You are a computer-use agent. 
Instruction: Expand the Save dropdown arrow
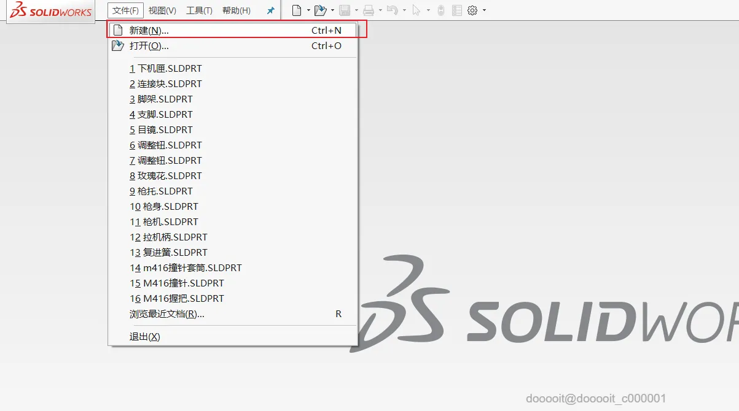tap(356, 10)
